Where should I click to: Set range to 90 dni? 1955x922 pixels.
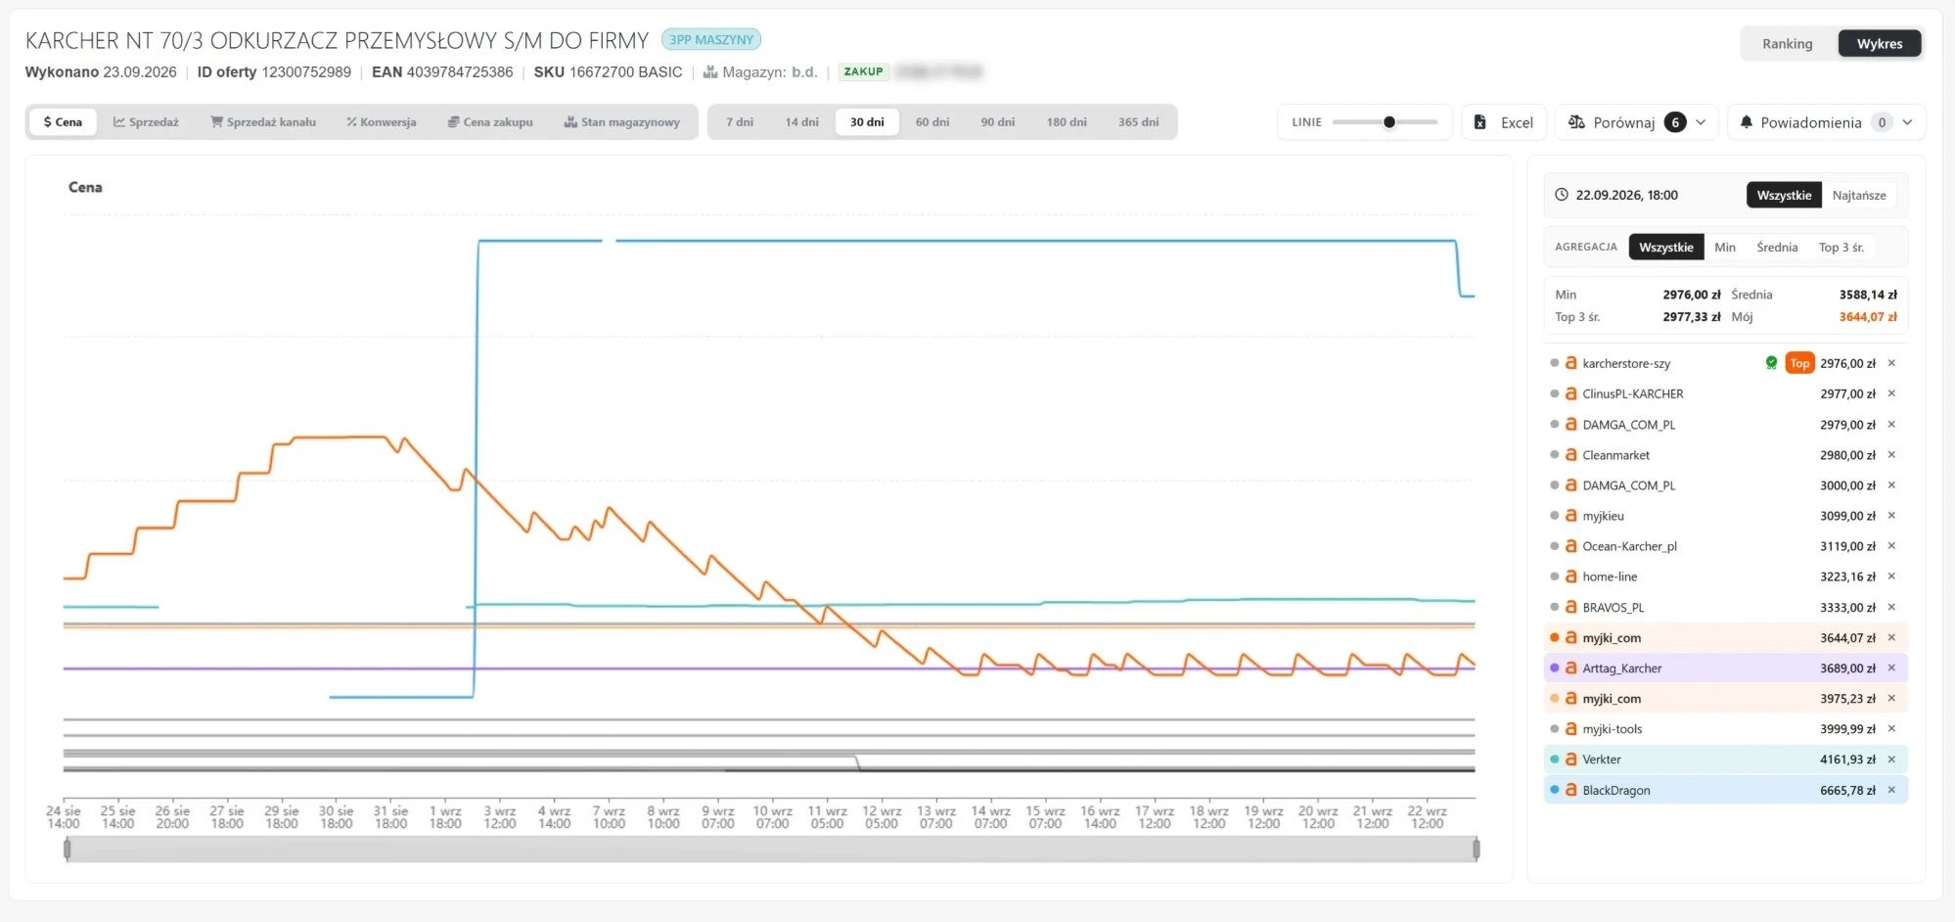click(x=998, y=122)
